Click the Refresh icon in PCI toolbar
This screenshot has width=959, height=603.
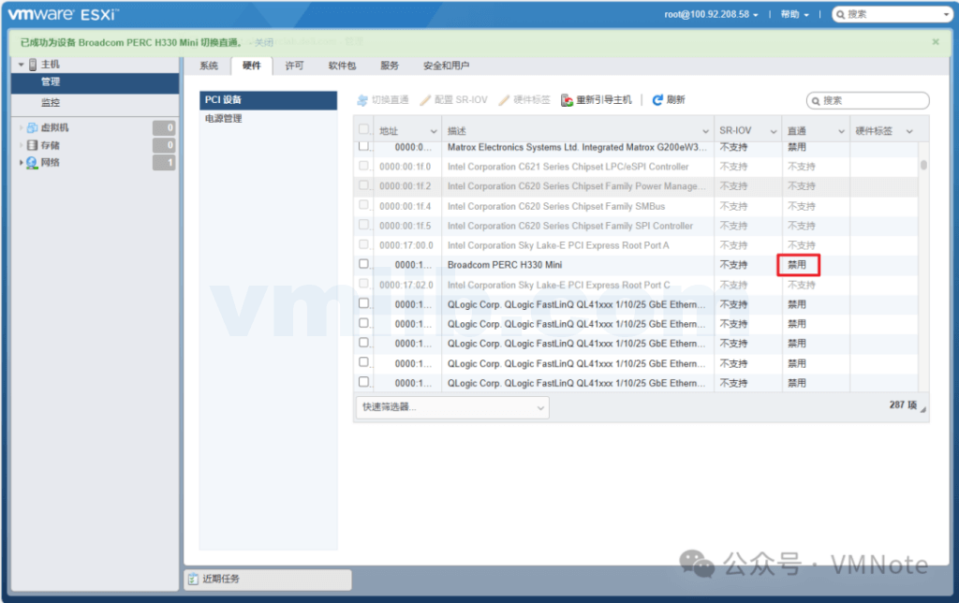coord(657,100)
